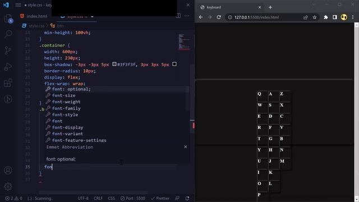Click the min-height: 100vh; code line

(67, 33)
